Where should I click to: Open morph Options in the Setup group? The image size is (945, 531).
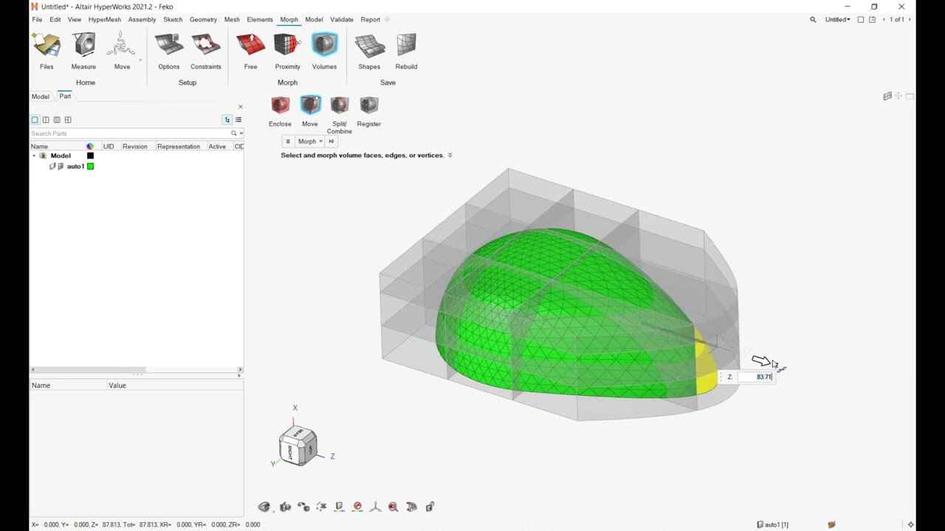click(168, 52)
